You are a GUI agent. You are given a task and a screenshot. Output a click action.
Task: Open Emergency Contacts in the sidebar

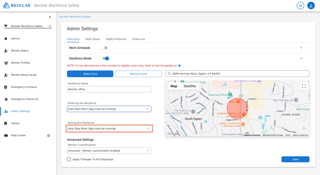click(24, 87)
